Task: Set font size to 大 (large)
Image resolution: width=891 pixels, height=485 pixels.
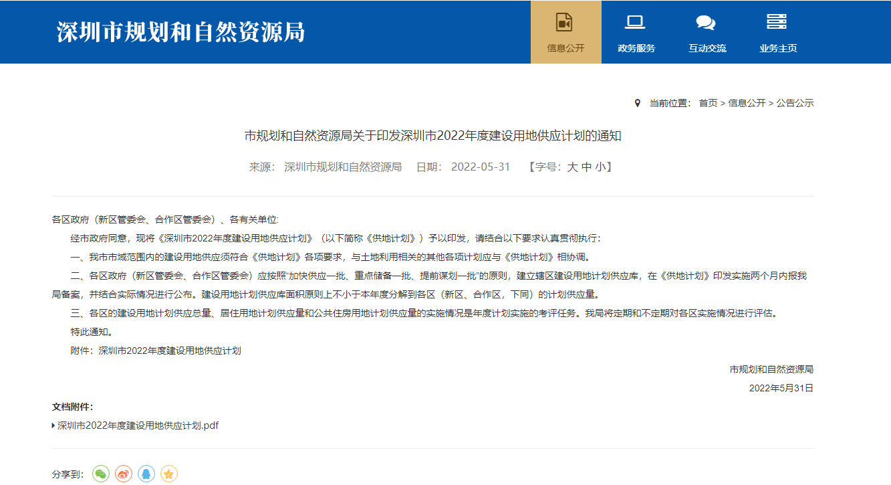Action: coord(572,167)
